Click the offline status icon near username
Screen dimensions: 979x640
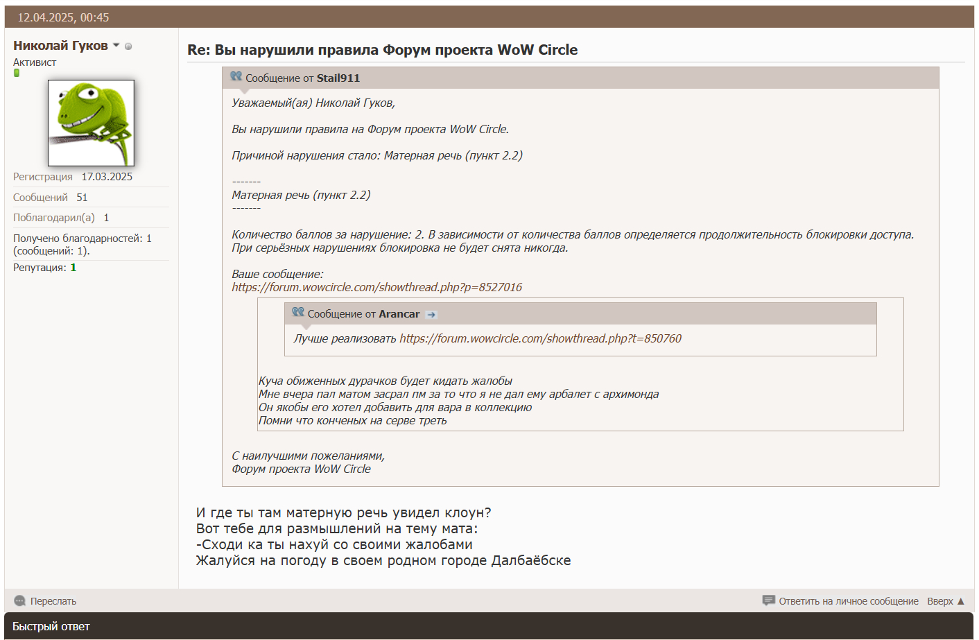coord(128,46)
